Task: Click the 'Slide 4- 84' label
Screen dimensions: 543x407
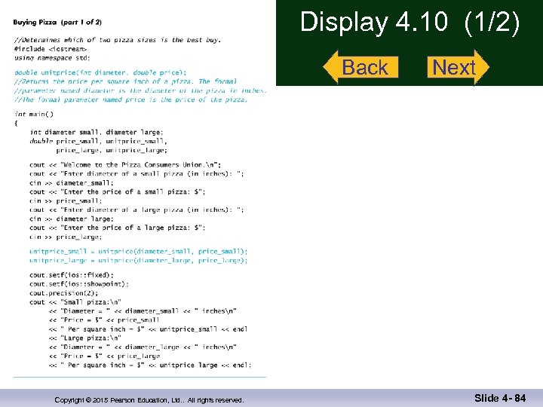Action: 500,399
